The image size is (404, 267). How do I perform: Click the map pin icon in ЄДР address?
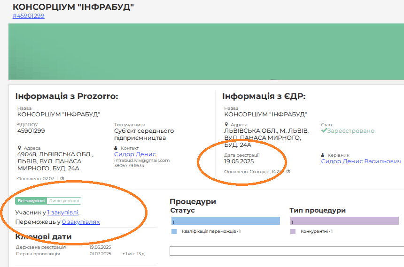(226, 125)
